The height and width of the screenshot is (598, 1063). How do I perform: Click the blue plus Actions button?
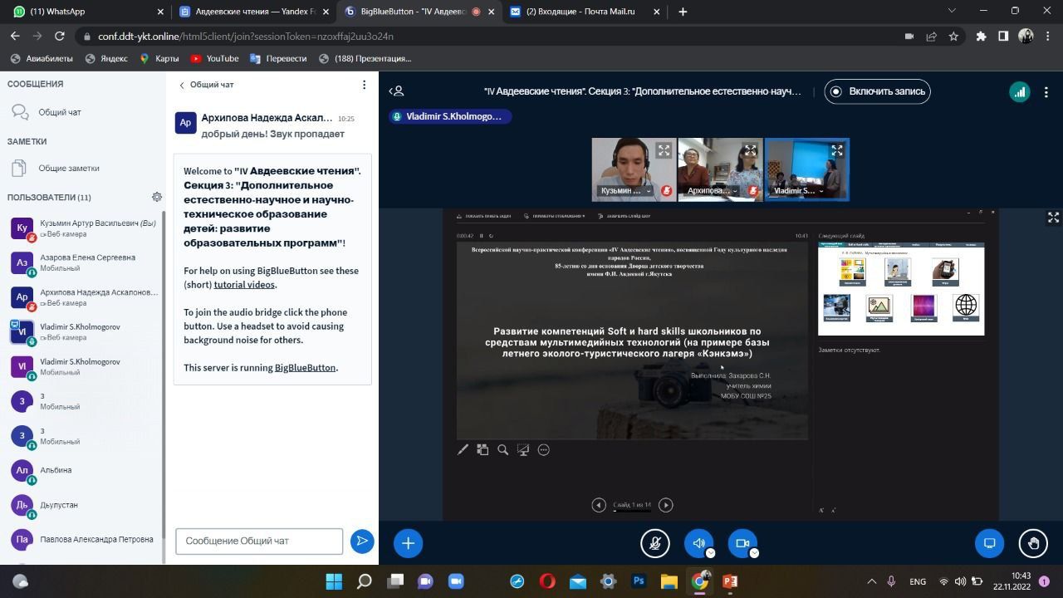(408, 543)
